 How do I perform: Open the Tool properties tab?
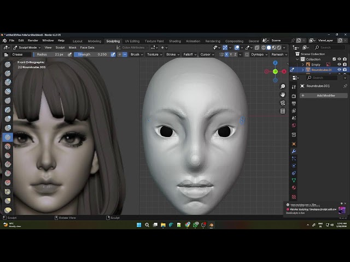pyautogui.click(x=294, y=87)
